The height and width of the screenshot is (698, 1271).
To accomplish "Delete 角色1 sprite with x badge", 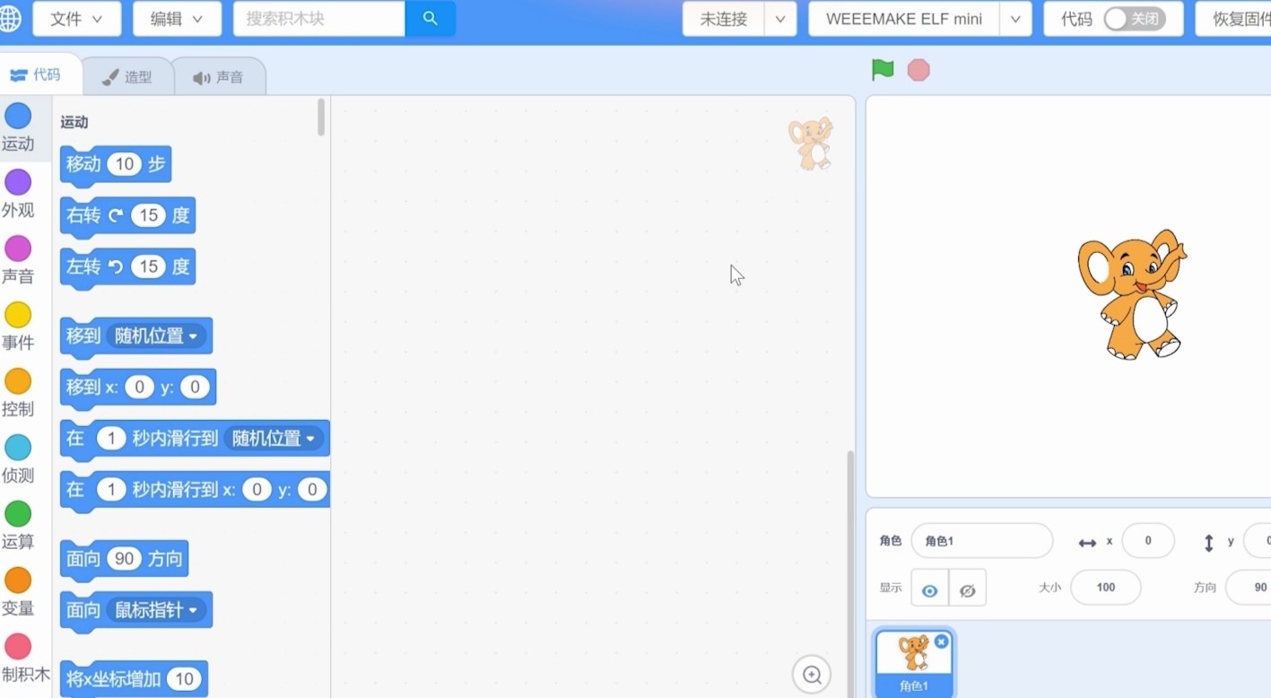I will [x=941, y=641].
